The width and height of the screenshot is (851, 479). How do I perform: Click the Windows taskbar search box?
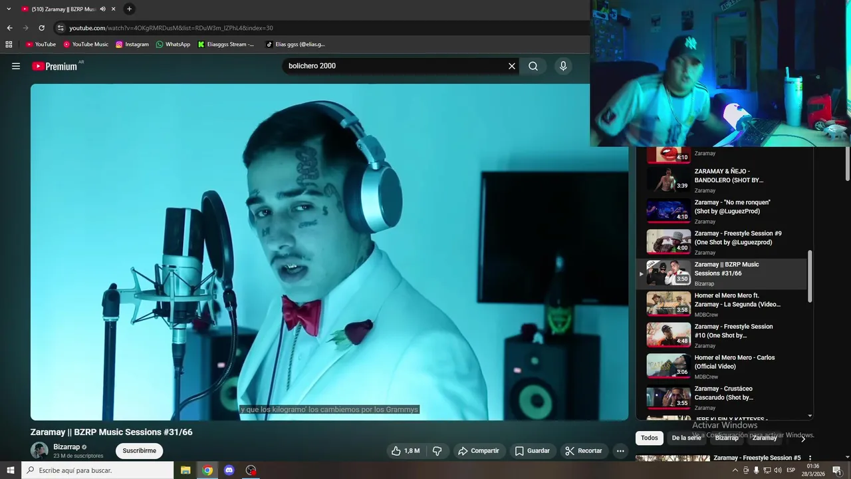pos(98,470)
